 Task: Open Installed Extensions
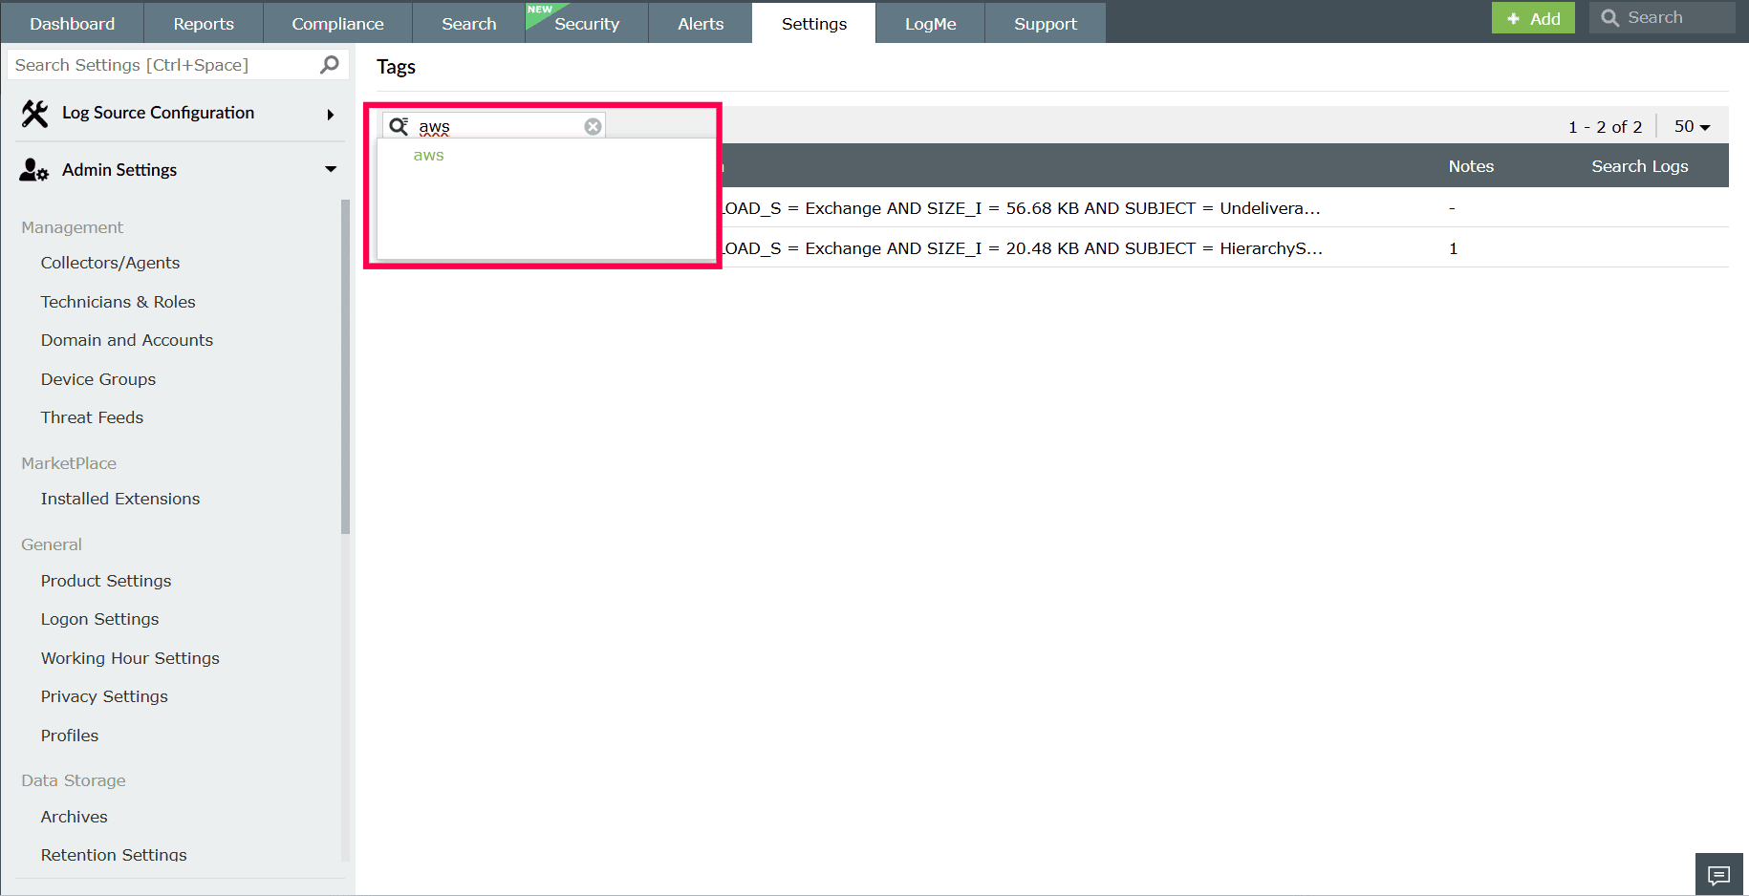[120, 499]
